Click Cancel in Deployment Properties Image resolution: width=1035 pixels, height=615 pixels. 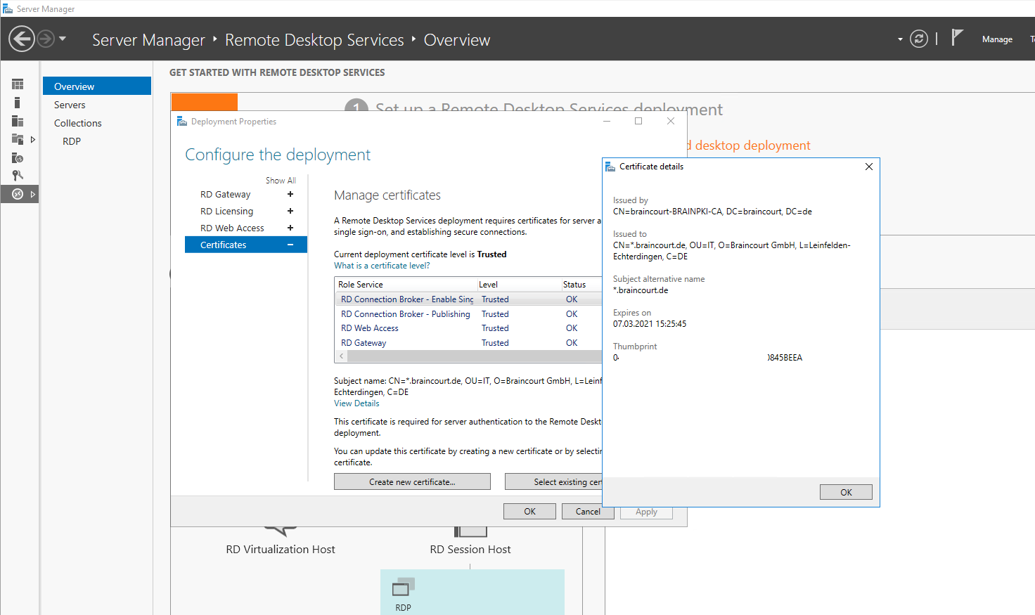point(588,511)
